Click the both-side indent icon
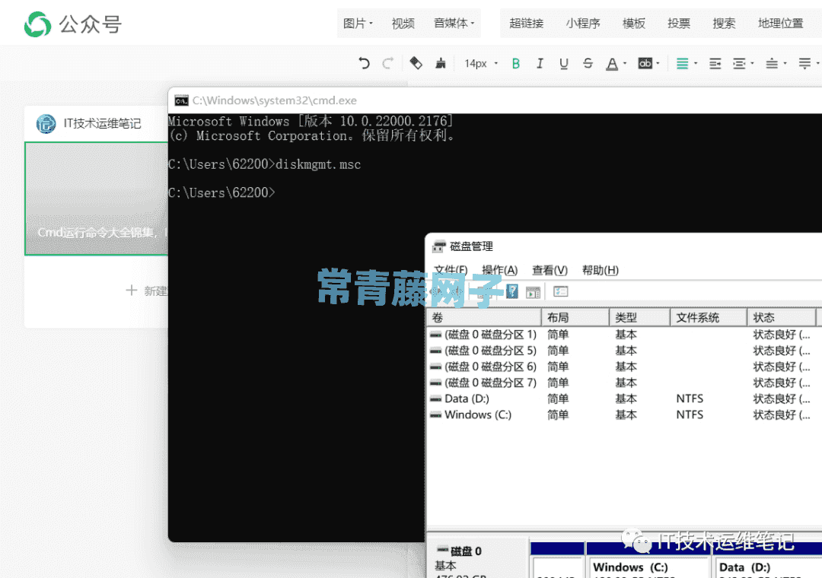The width and height of the screenshot is (822, 578). [739, 63]
